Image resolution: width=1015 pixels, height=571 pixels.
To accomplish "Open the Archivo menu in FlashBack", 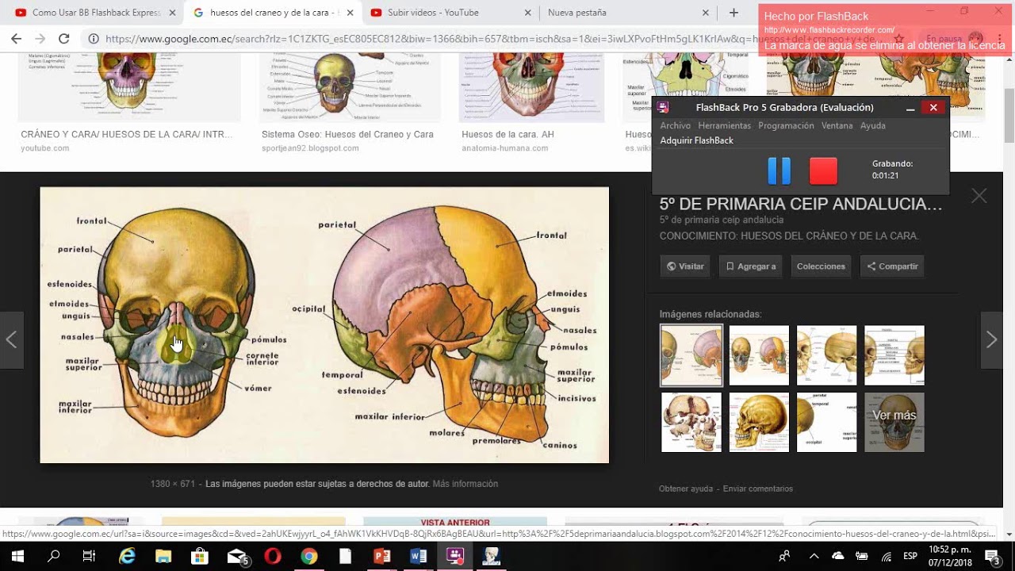I will [675, 125].
